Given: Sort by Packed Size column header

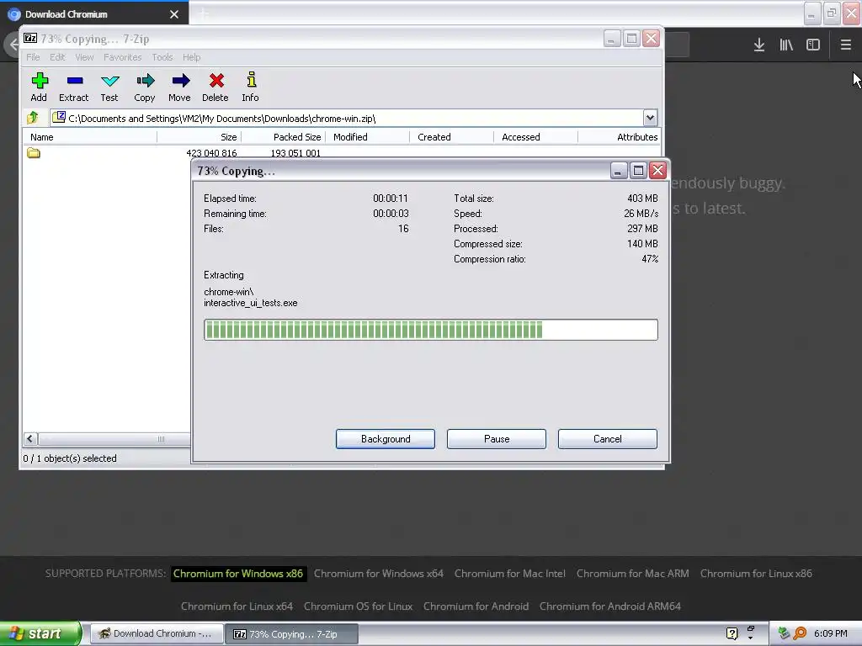Looking at the screenshot, I should pos(283,137).
